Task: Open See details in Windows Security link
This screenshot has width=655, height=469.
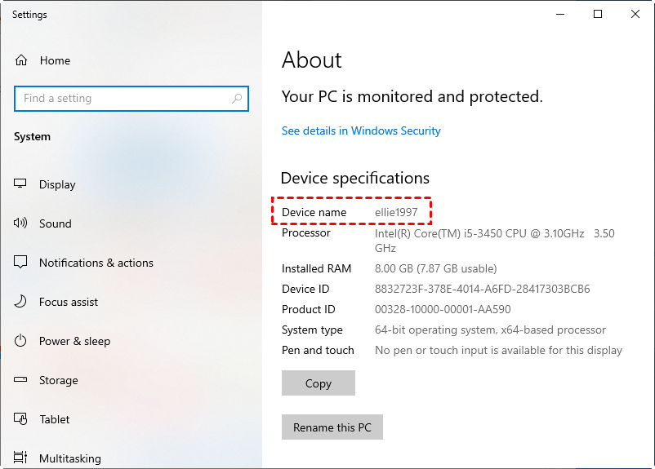Action: (361, 131)
